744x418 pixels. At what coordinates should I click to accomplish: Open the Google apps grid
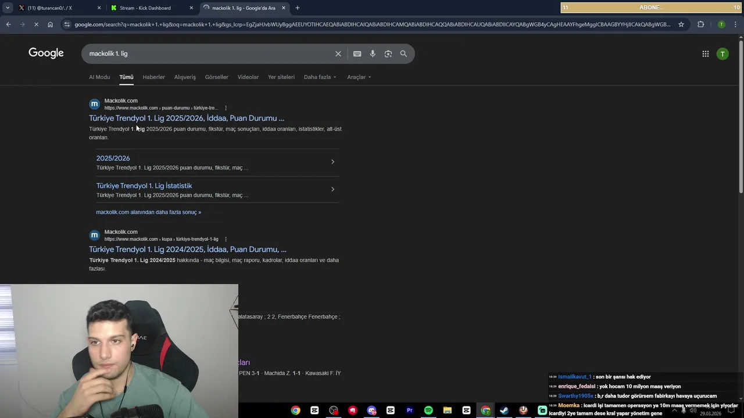click(705, 54)
